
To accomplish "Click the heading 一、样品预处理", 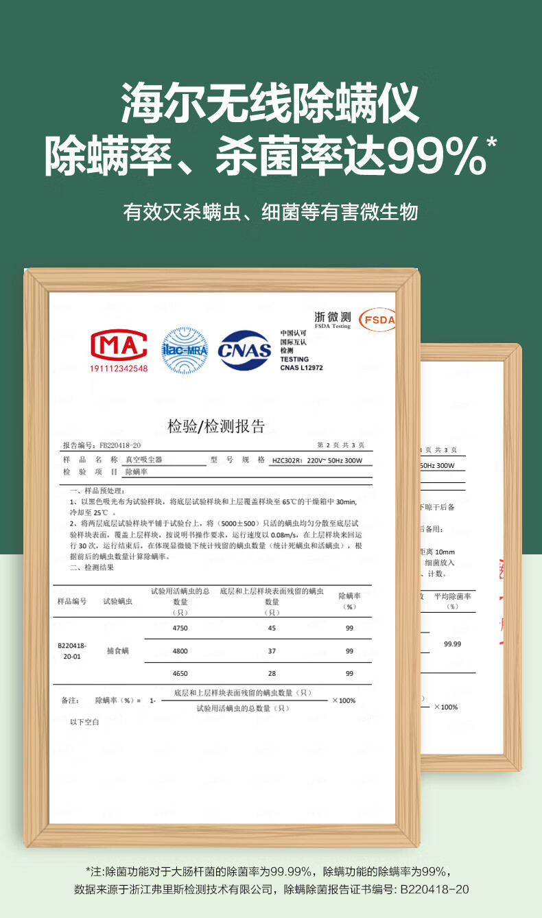I will [x=97, y=491].
